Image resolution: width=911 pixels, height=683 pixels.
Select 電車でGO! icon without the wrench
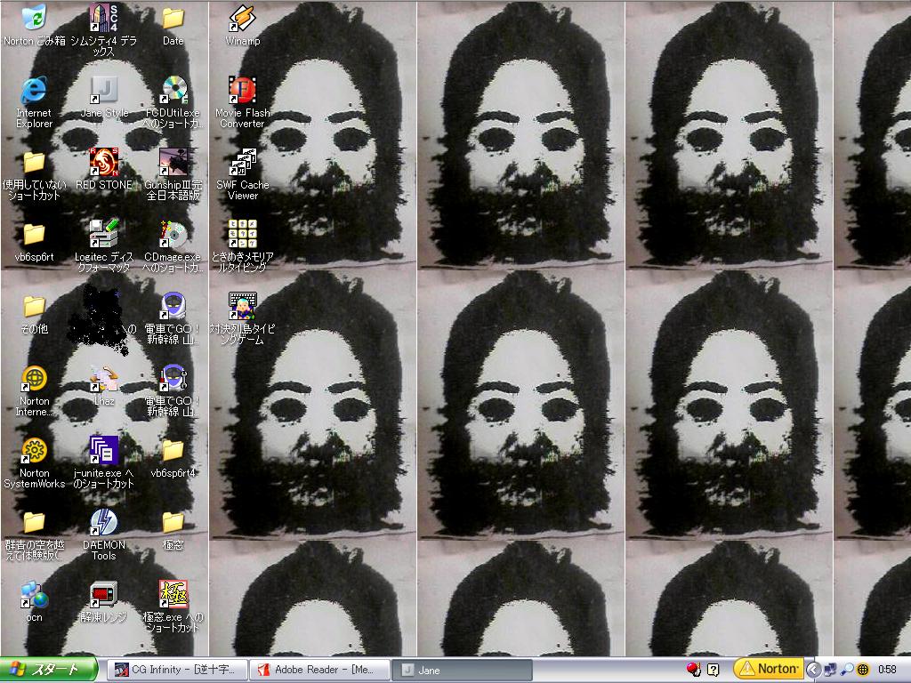click(x=173, y=306)
